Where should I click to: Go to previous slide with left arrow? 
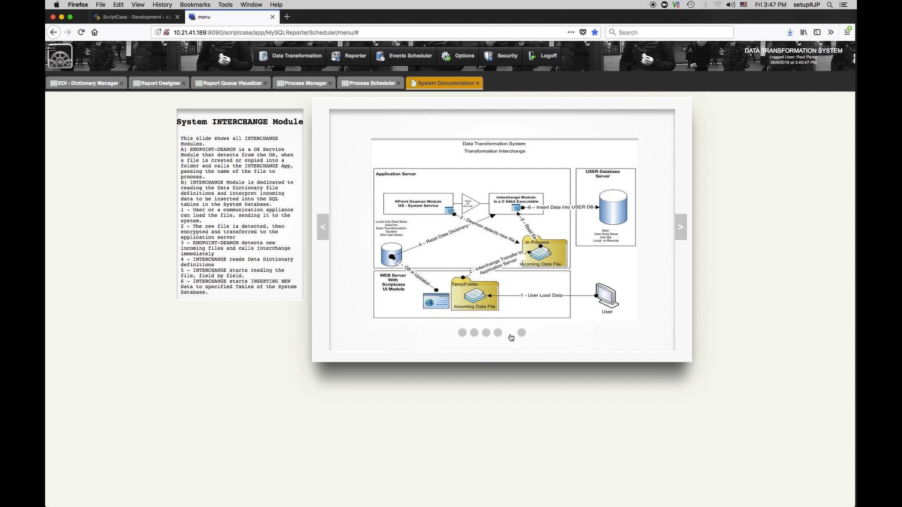[323, 227]
